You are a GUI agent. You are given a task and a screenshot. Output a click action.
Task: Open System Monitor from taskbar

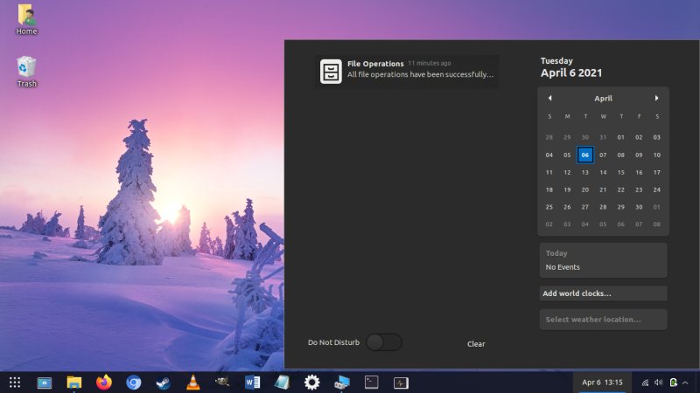pos(401,383)
